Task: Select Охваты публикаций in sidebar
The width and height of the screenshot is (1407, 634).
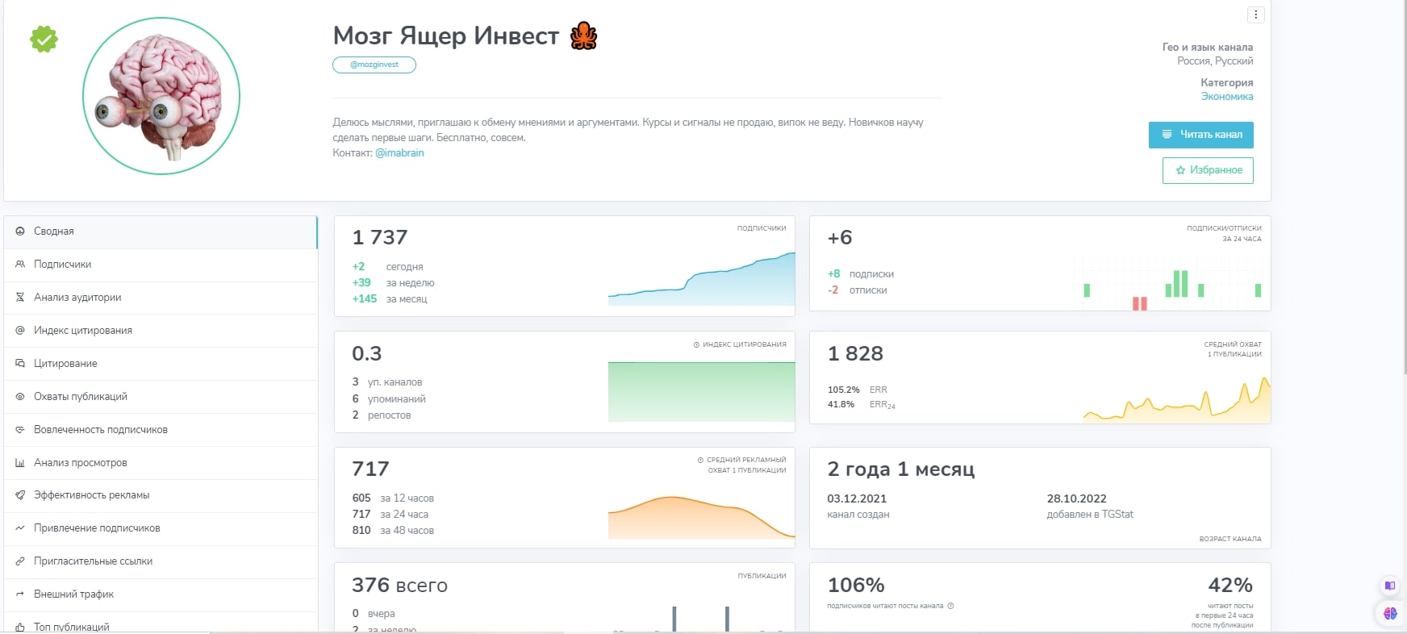Action: click(161, 397)
